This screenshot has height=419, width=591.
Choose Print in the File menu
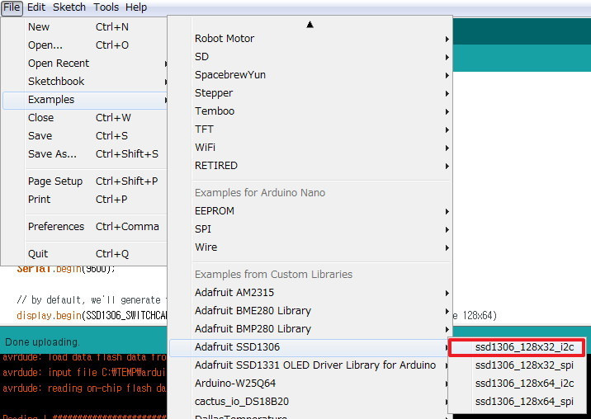click(x=85, y=200)
